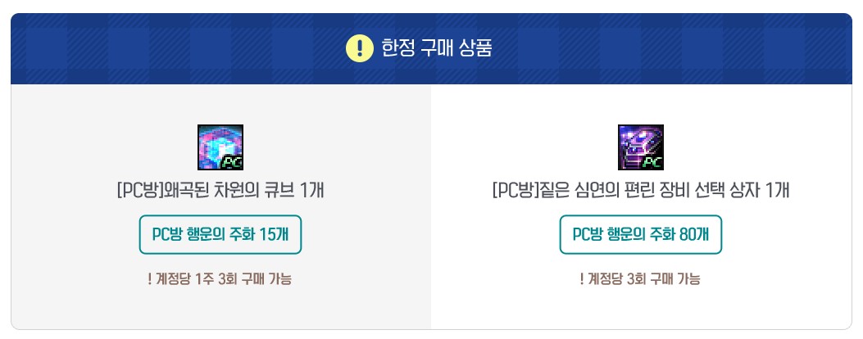
Task: Click the 80개 price text in the teal button
Action: click(694, 234)
